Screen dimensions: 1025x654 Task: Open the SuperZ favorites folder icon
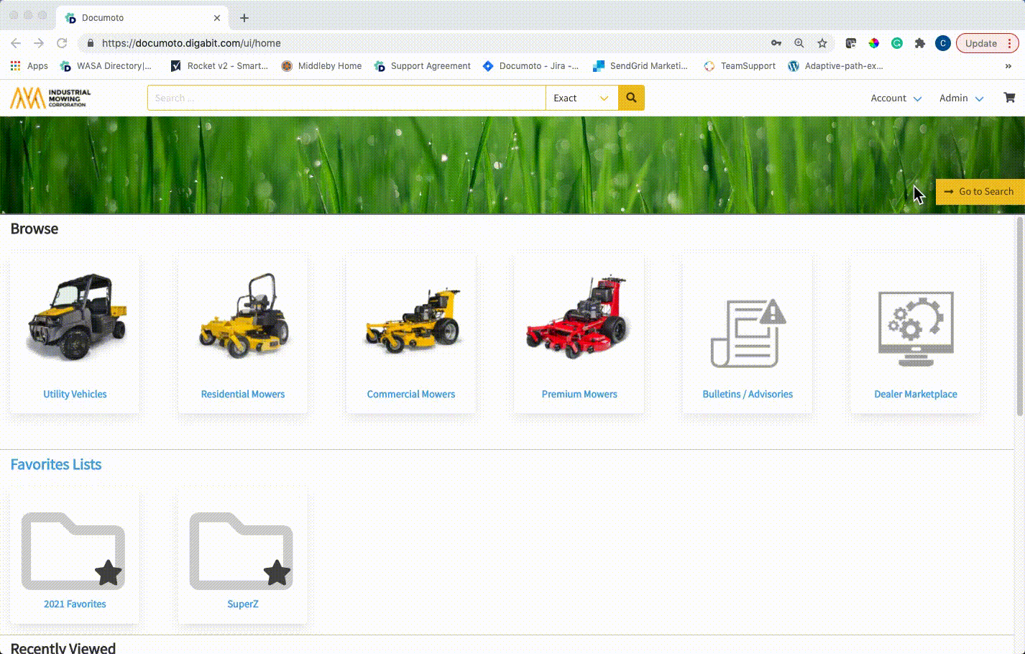242,551
